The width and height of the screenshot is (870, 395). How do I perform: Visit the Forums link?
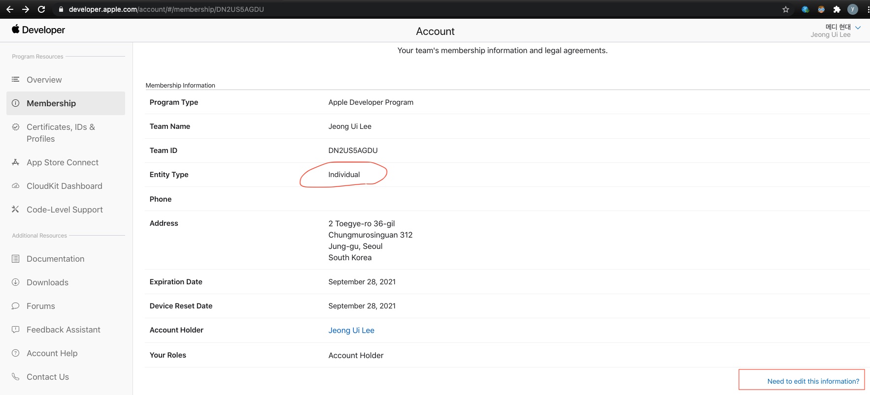41,306
